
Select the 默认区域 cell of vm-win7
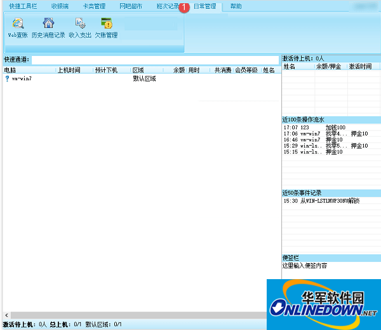[144, 79]
